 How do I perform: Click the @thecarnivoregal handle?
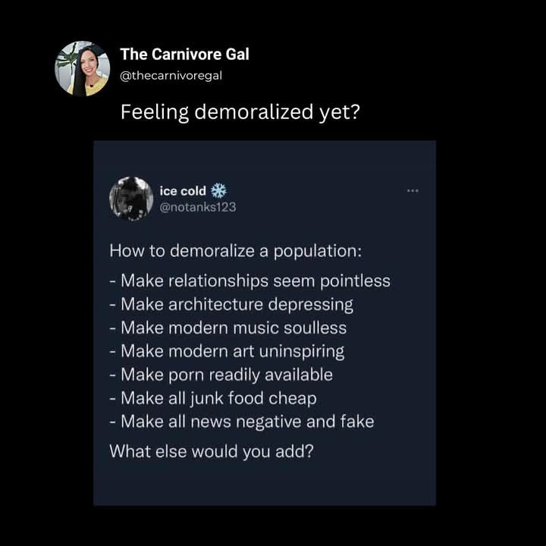171,74
